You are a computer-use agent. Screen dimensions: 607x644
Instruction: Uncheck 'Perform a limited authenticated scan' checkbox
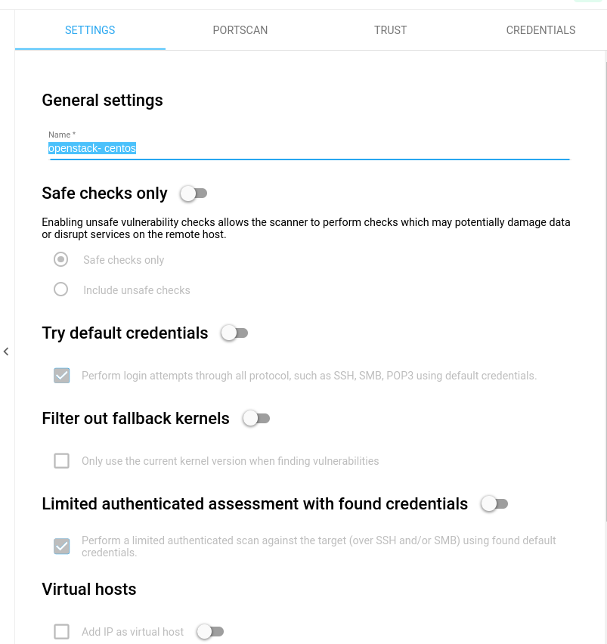[62, 546]
